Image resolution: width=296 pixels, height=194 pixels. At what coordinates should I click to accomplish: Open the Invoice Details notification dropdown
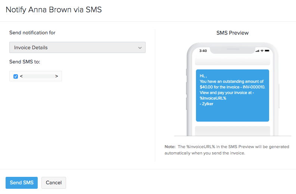(77, 48)
